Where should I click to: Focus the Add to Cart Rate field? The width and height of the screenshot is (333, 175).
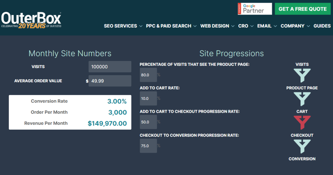[148, 99]
